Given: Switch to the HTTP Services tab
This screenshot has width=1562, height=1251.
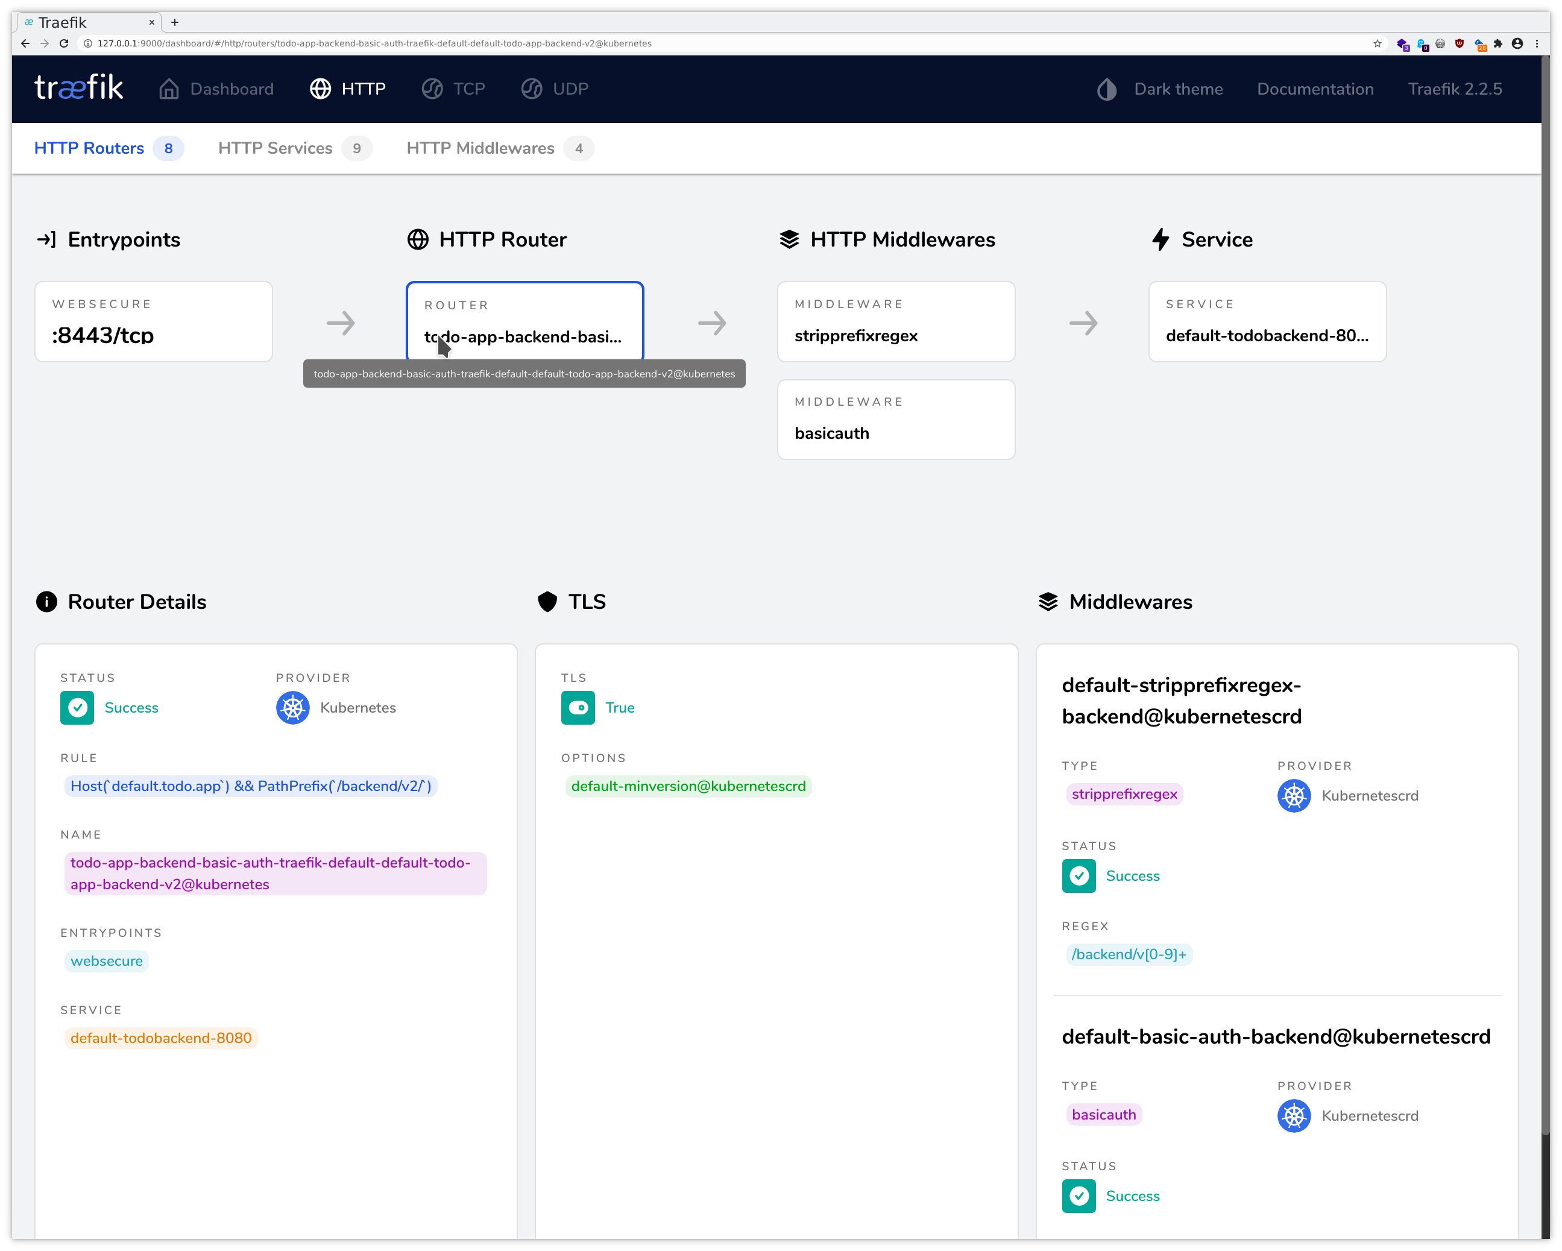Looking at the screenshot, I should (x=276, y=148).
